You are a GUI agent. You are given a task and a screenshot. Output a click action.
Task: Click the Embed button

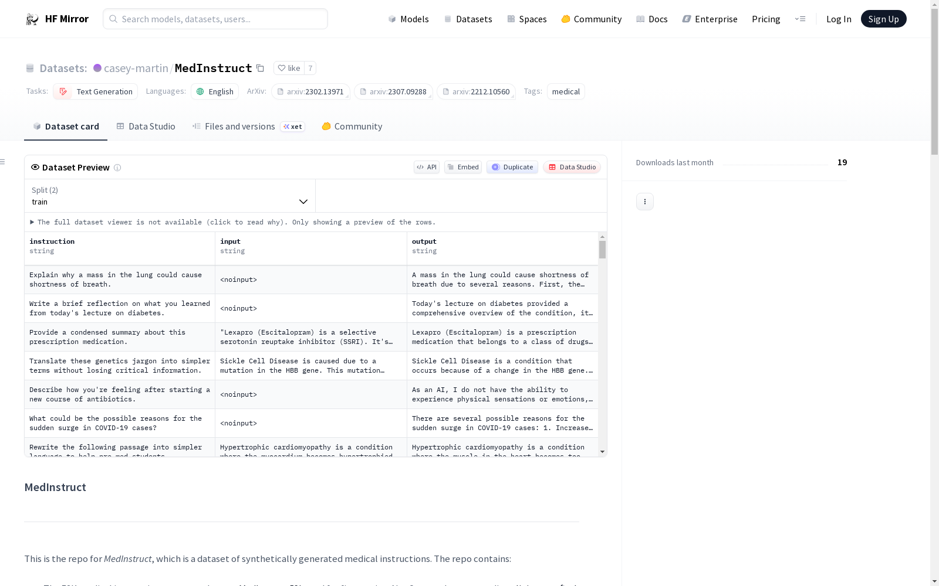click(463, 167)
